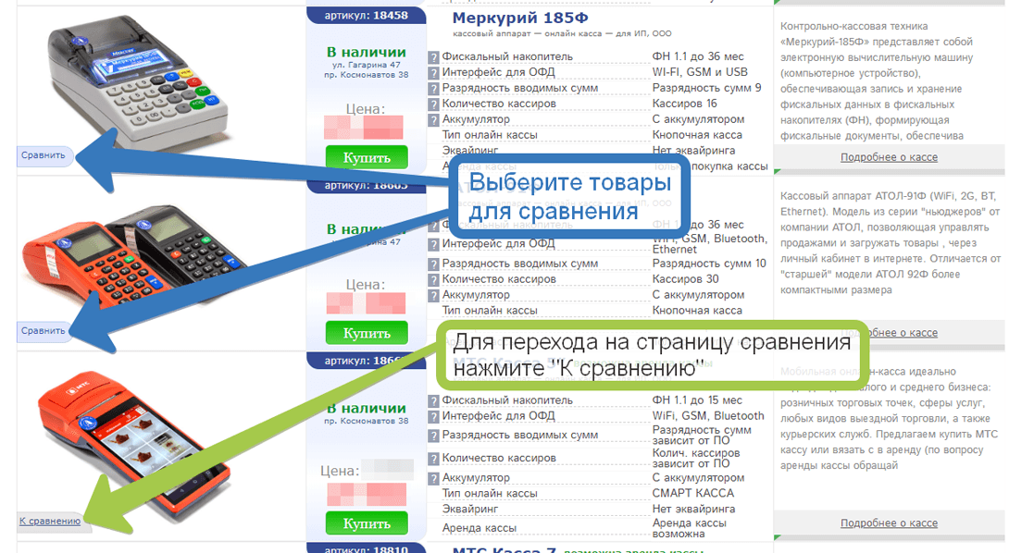Screen dimensions: 1009x553
Task: Click help icon beside Интерфейс для ОФД for Меркурий 185Ф
Action: click(x=433, y=73)
